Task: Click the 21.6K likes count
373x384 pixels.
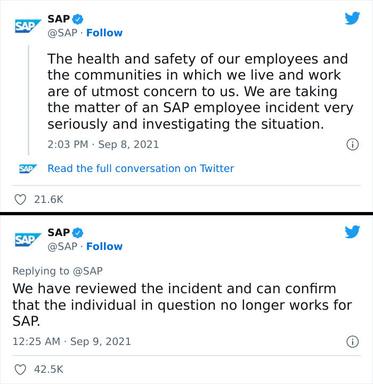Action: point(48,200)
